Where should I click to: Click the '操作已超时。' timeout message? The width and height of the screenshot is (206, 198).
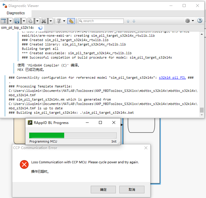(40, 171)
